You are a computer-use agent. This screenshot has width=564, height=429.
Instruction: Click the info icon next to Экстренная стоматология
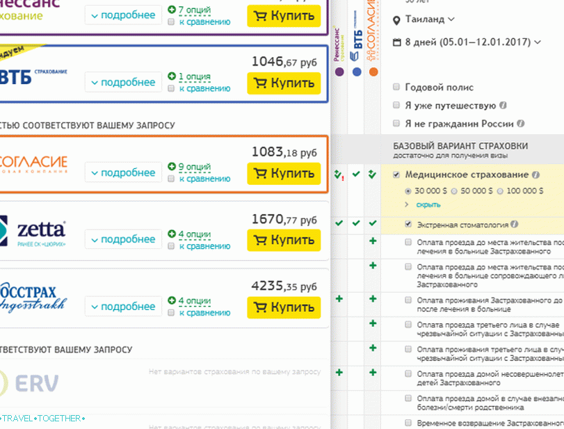514,225
